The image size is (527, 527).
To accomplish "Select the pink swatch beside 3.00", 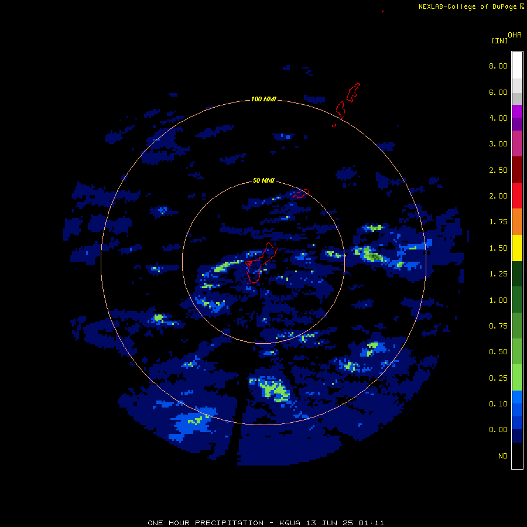I will click(517, 144).
